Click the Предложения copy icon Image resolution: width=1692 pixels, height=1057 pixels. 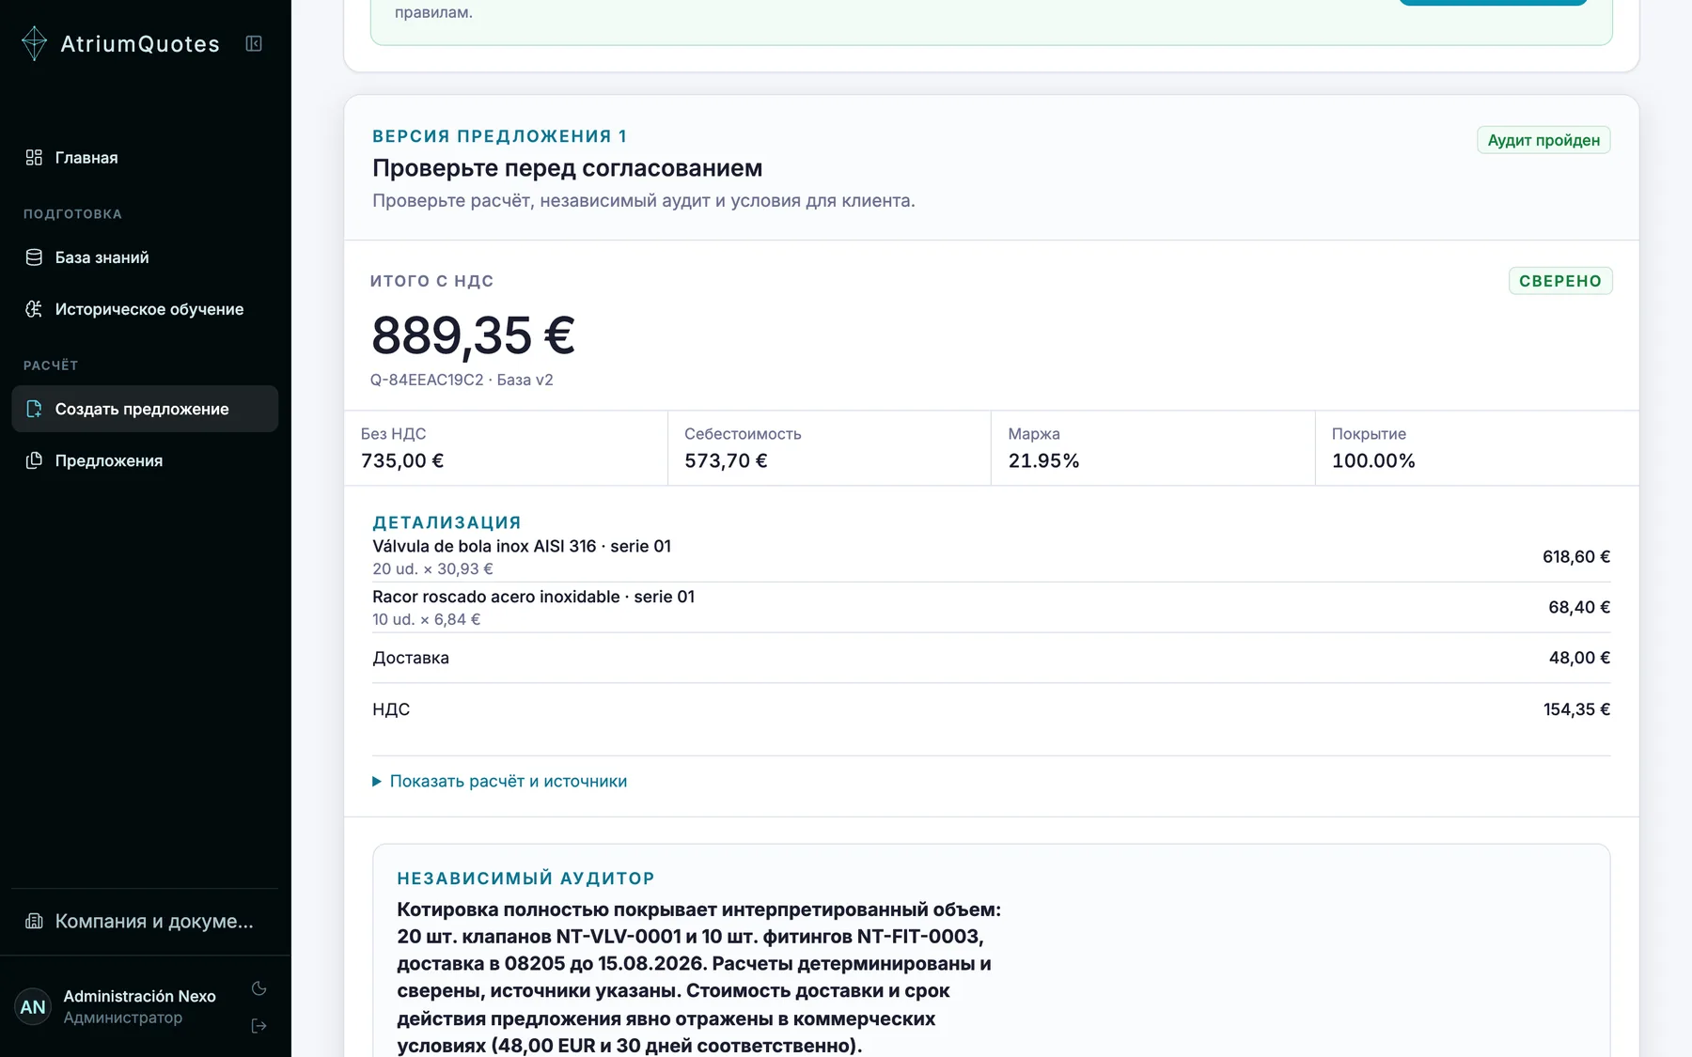(34, 460)
